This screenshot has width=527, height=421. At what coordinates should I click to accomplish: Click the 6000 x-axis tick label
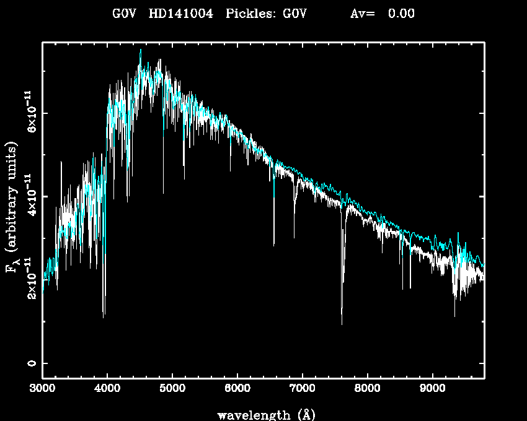coord(237,389)
